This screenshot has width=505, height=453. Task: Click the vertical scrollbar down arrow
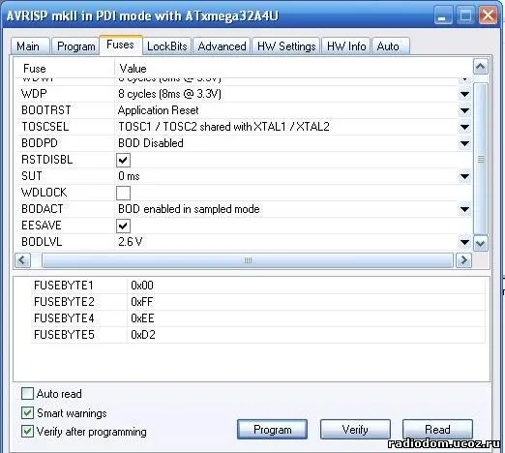point(481,244)
